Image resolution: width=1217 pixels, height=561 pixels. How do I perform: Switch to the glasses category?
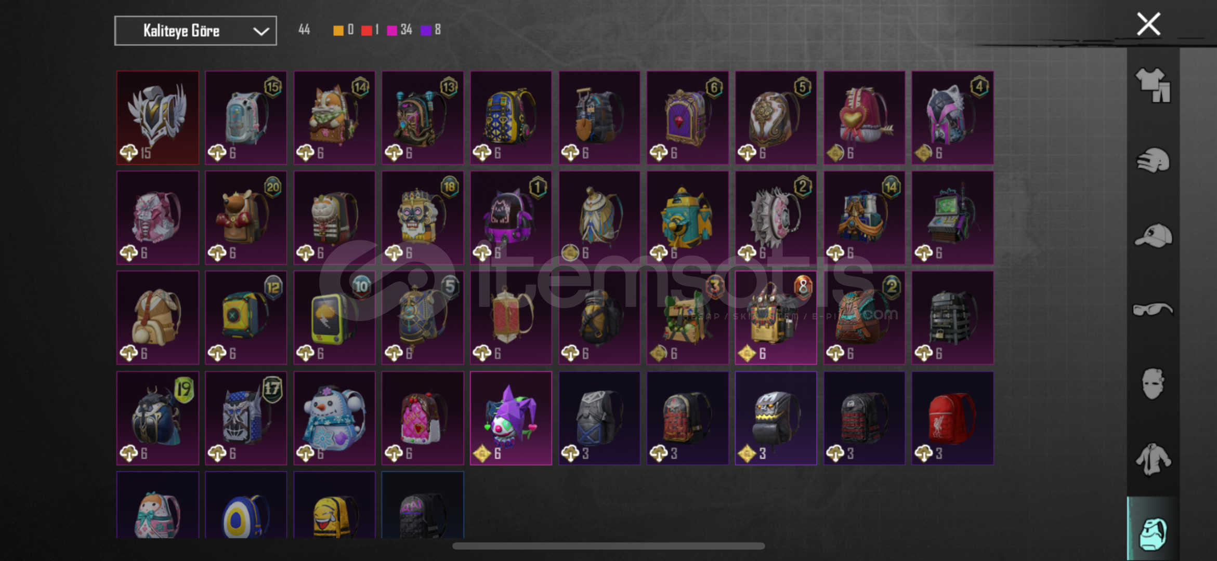pyautogui.click(x=1153, y=309)
